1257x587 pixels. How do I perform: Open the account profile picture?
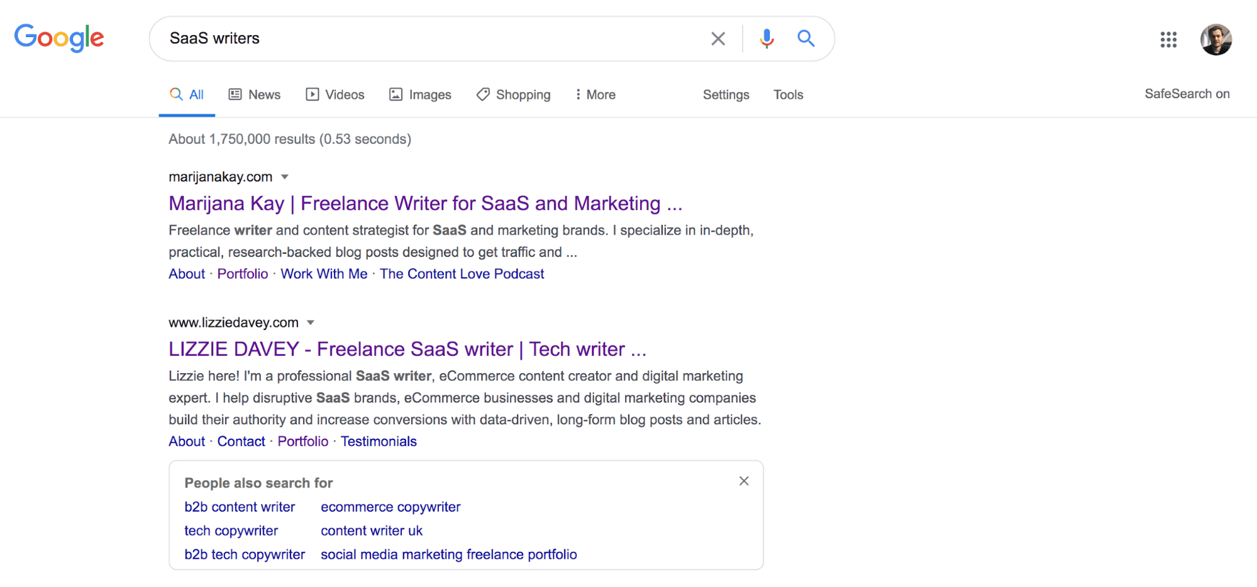[x=1216, y=40]
